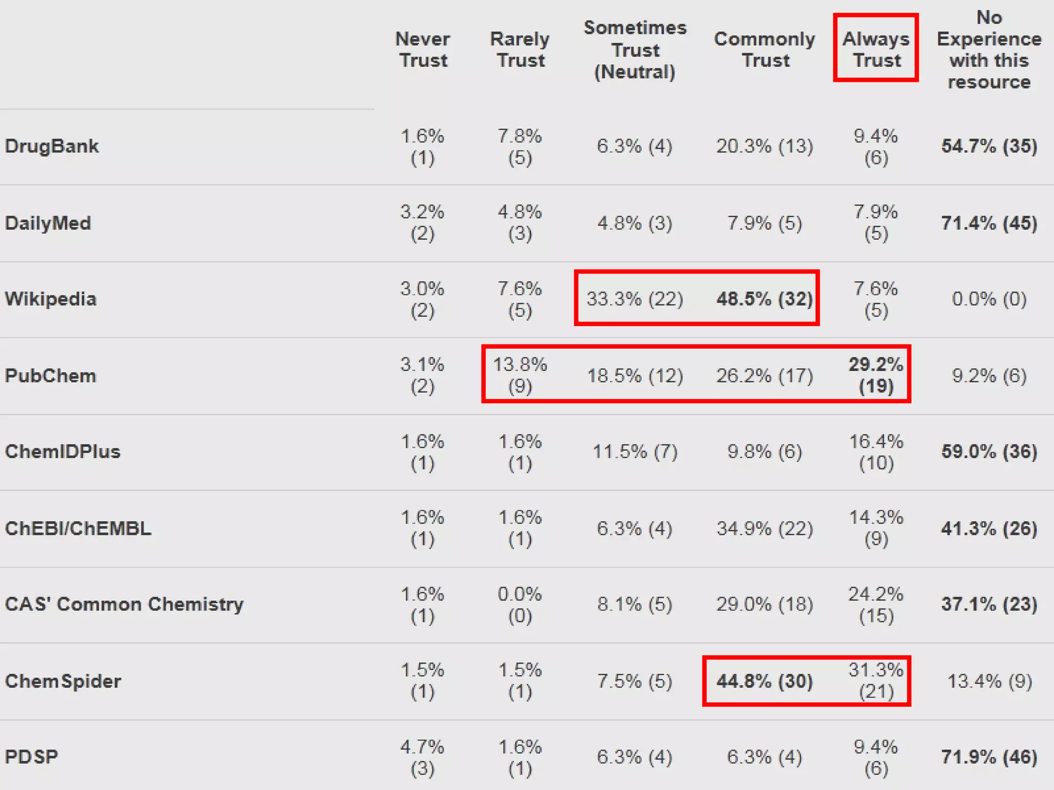
Task: Click ChemSpider's 44.8% (30) cell
Action: 765,681
